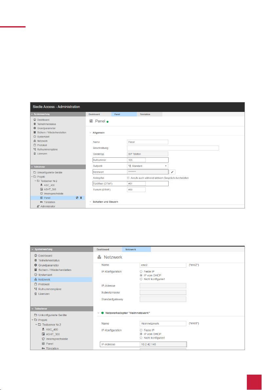The height and width of the screenshot is (390, 275).
Task: Select IP vom DHCP for adapter eno2
Action: [x=141, y=275]
